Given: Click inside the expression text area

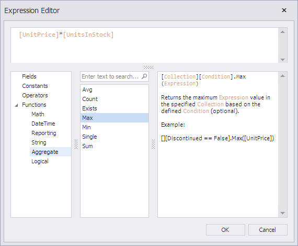Looking at the screenshot, I should [x=144, y=46].
